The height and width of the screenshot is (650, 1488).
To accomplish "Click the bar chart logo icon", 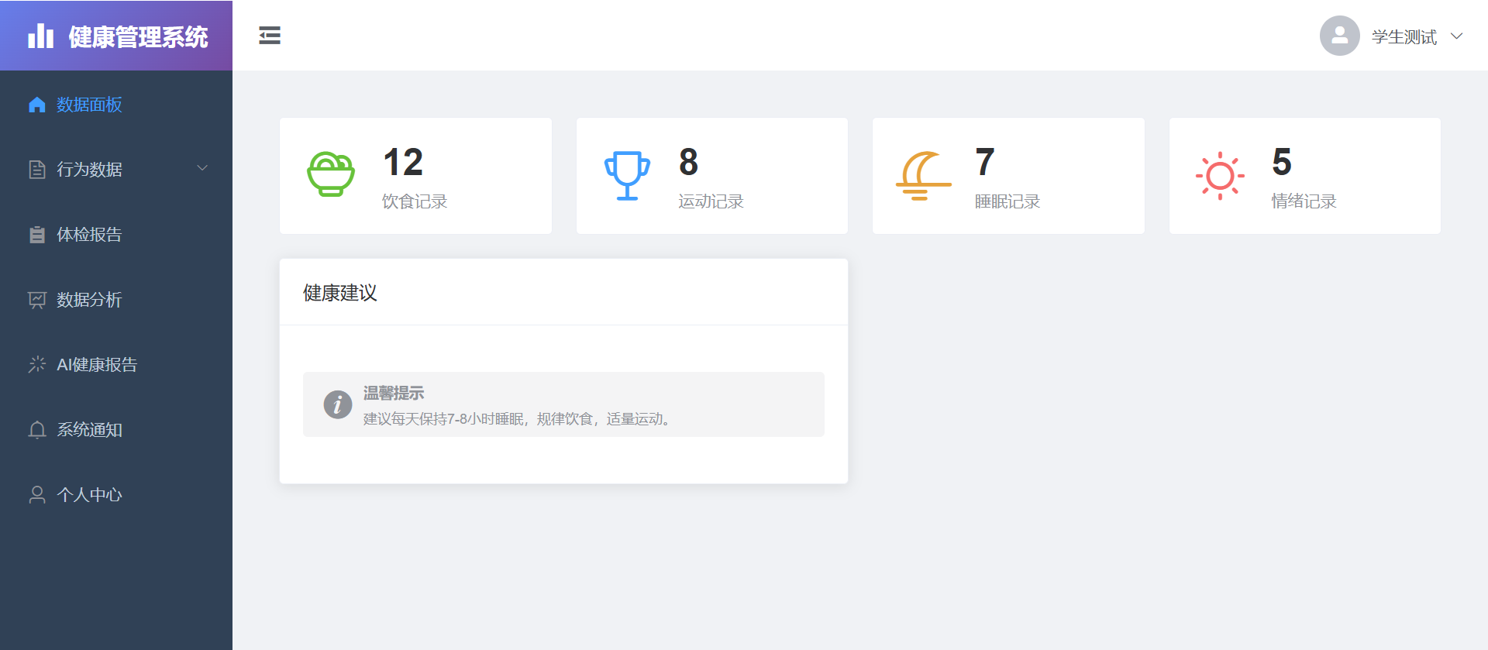I will pos(40,36).
